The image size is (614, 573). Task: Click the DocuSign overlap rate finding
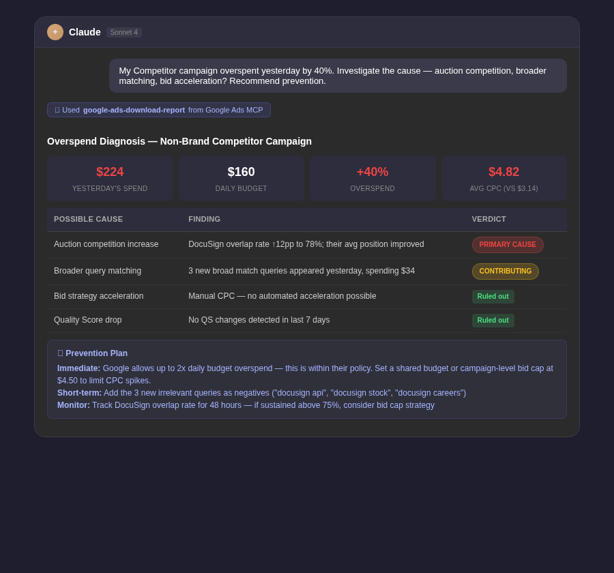click(x=306, y=244)
